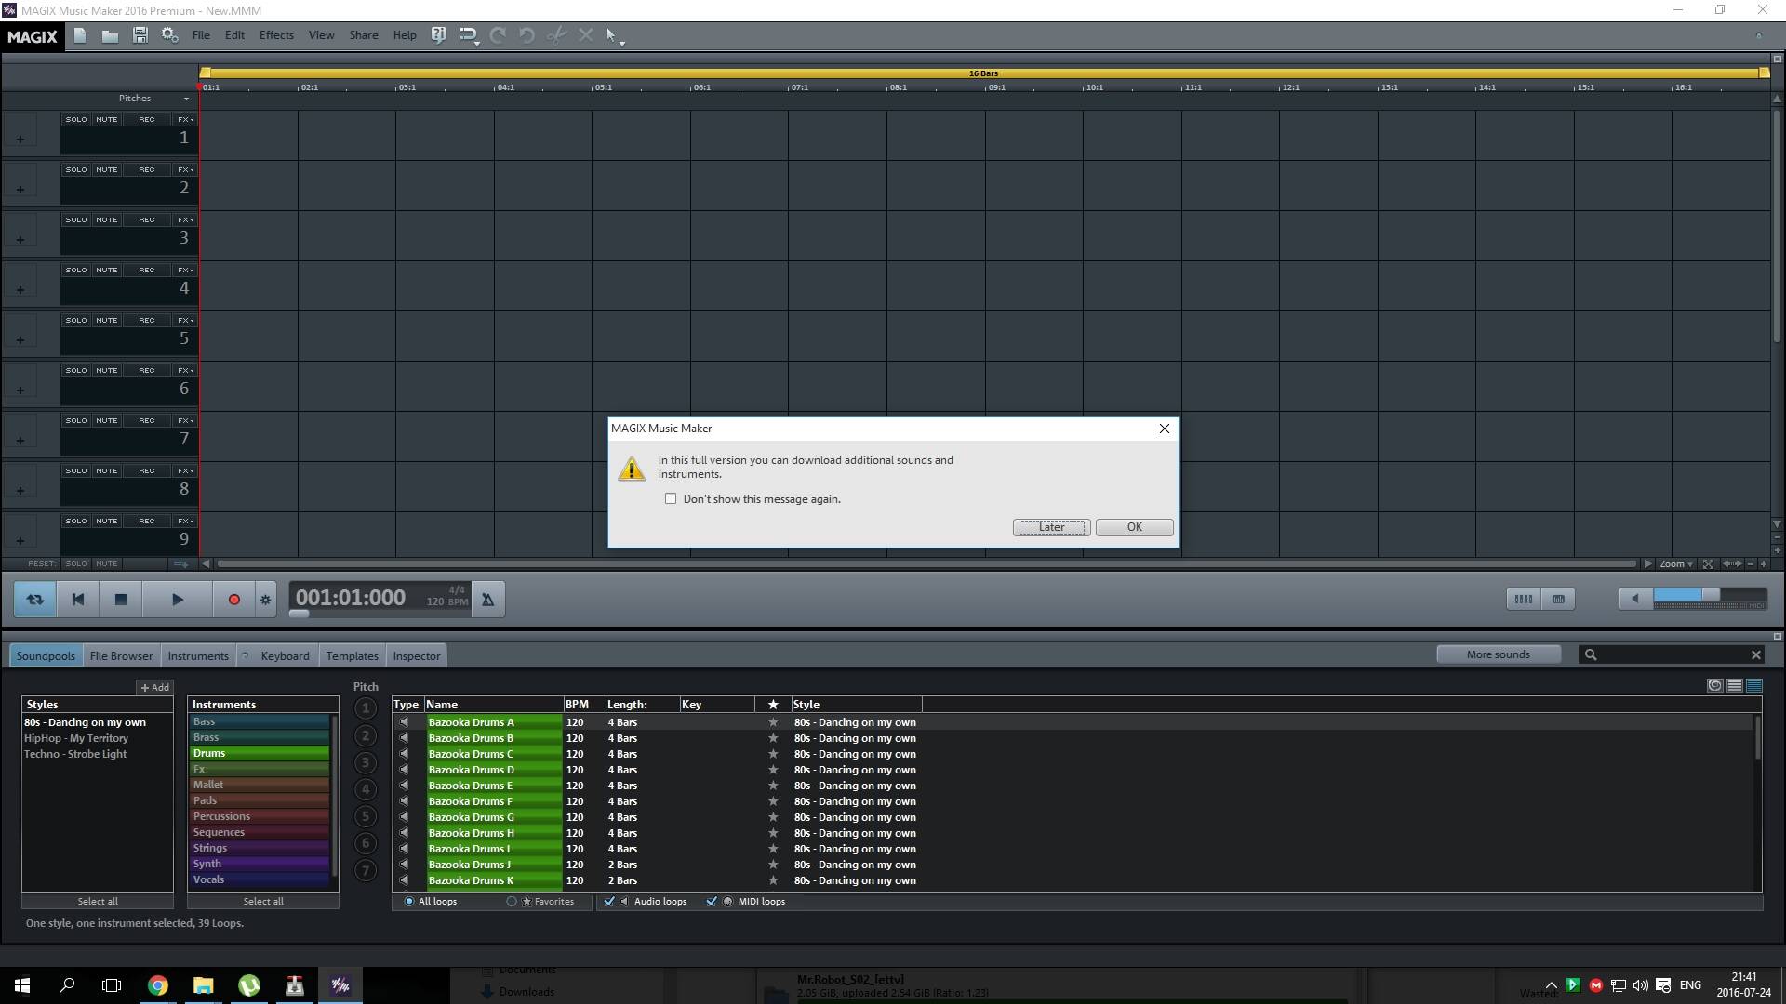Arm REC on track 3
Viewport: 1786px width, 1004px height.
147,219
